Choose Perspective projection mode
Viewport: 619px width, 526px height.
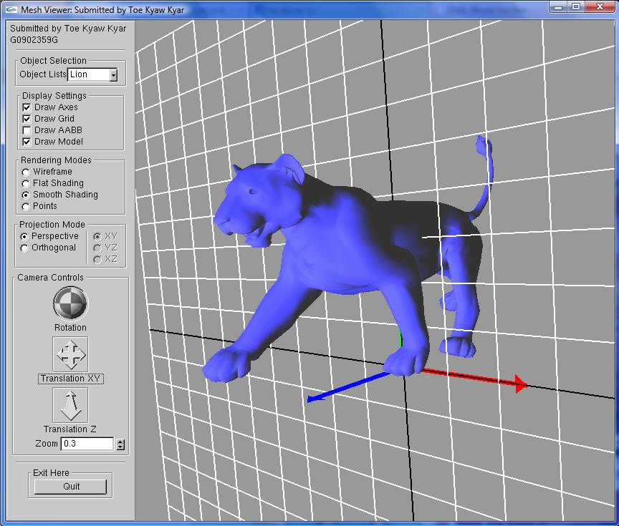point(24,236)
